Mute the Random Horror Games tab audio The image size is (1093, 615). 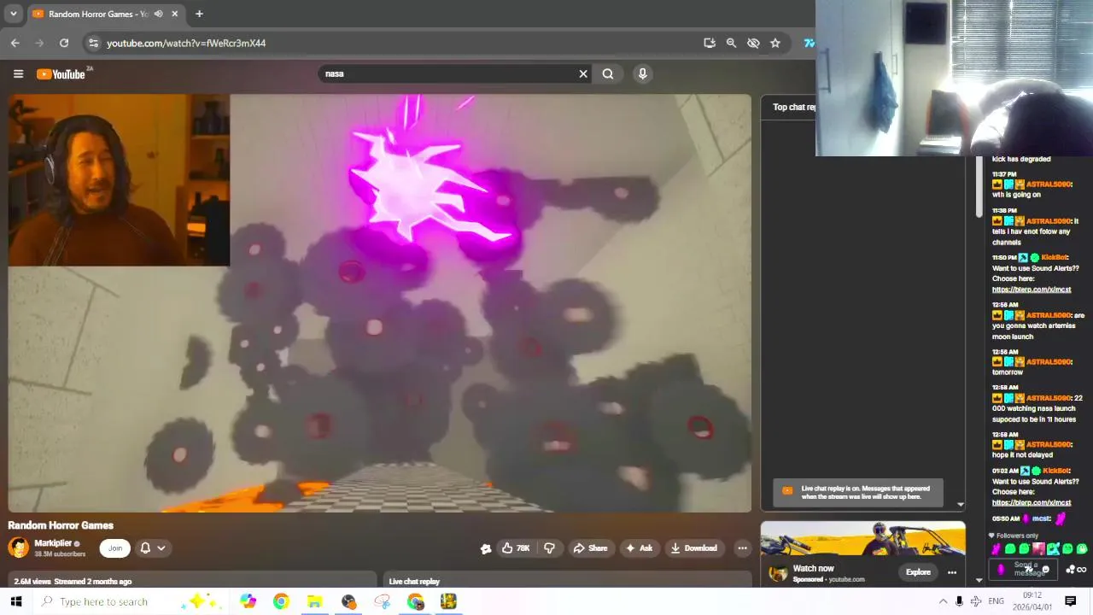[158, 14]
